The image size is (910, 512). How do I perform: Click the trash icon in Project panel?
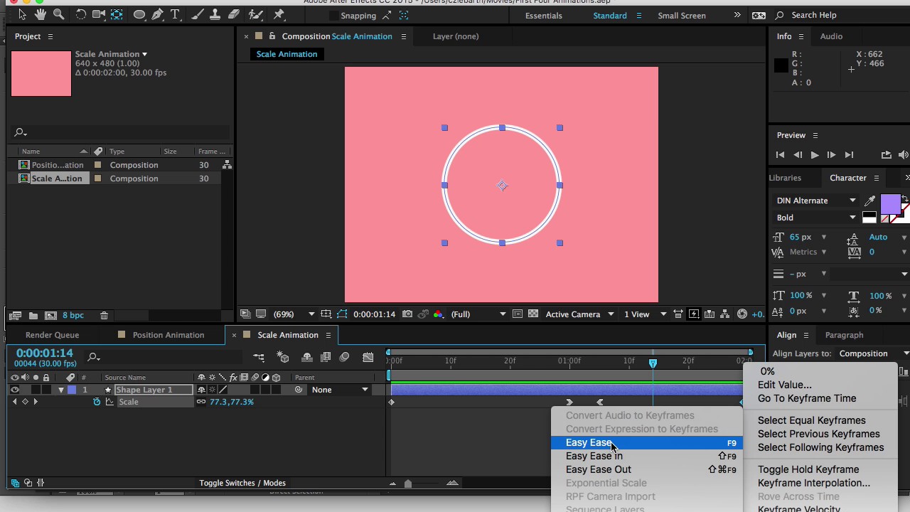[104, 315]
